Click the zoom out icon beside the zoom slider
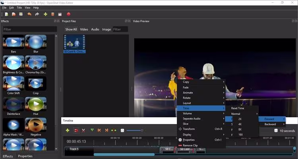This screenshot has height=159, width=298. 122,130
